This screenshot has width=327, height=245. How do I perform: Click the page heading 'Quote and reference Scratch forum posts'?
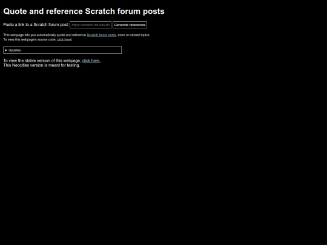84,11
